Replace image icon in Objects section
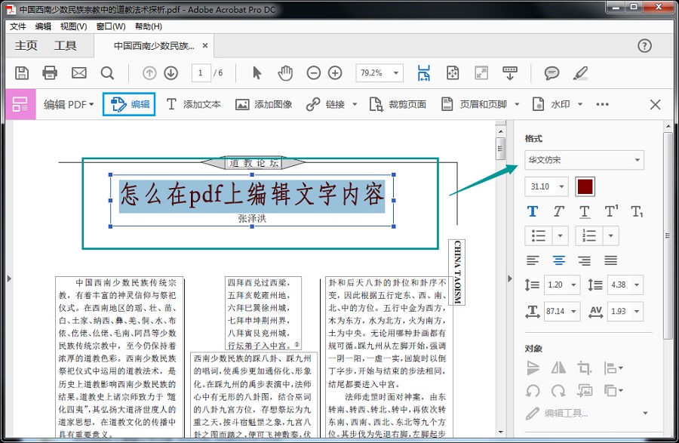 (x=585, y=391)
